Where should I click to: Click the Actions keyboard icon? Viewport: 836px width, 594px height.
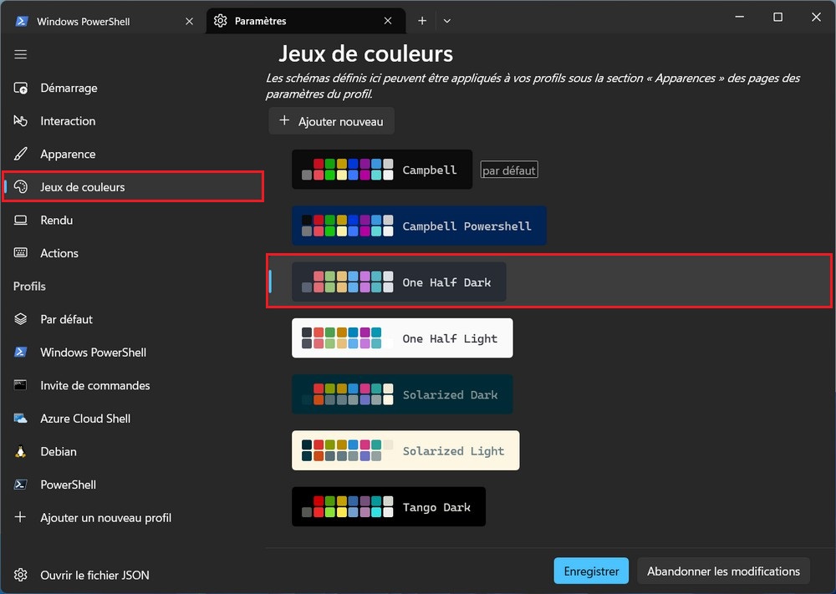(20, 252)
